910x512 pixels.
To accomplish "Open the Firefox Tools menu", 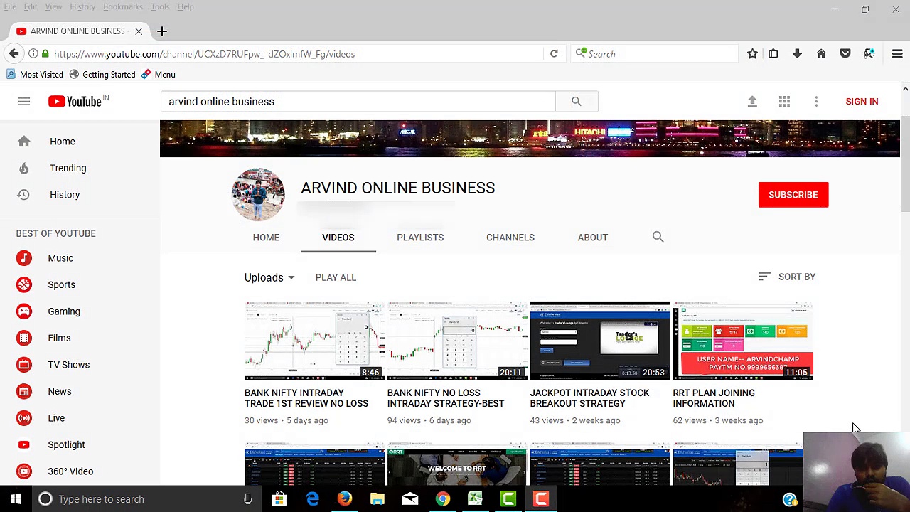I will (x=160, y=6).
